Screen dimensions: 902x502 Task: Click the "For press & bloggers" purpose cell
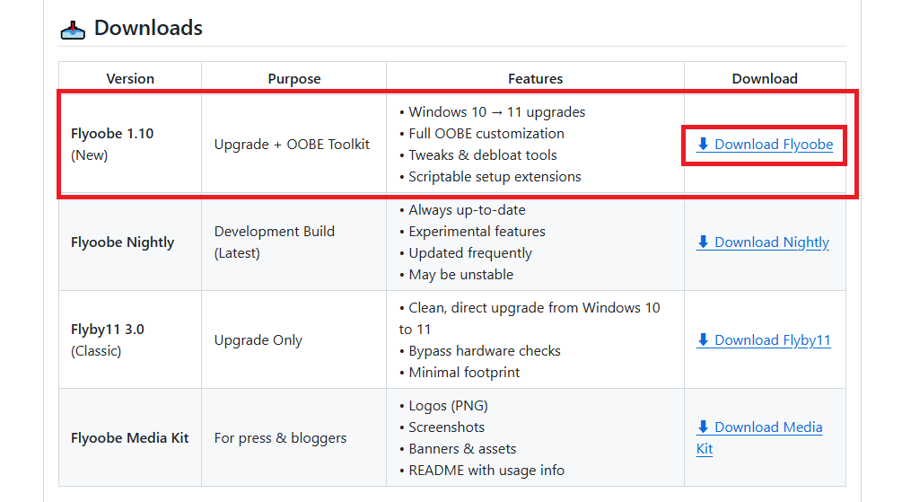tap(280, 438)
